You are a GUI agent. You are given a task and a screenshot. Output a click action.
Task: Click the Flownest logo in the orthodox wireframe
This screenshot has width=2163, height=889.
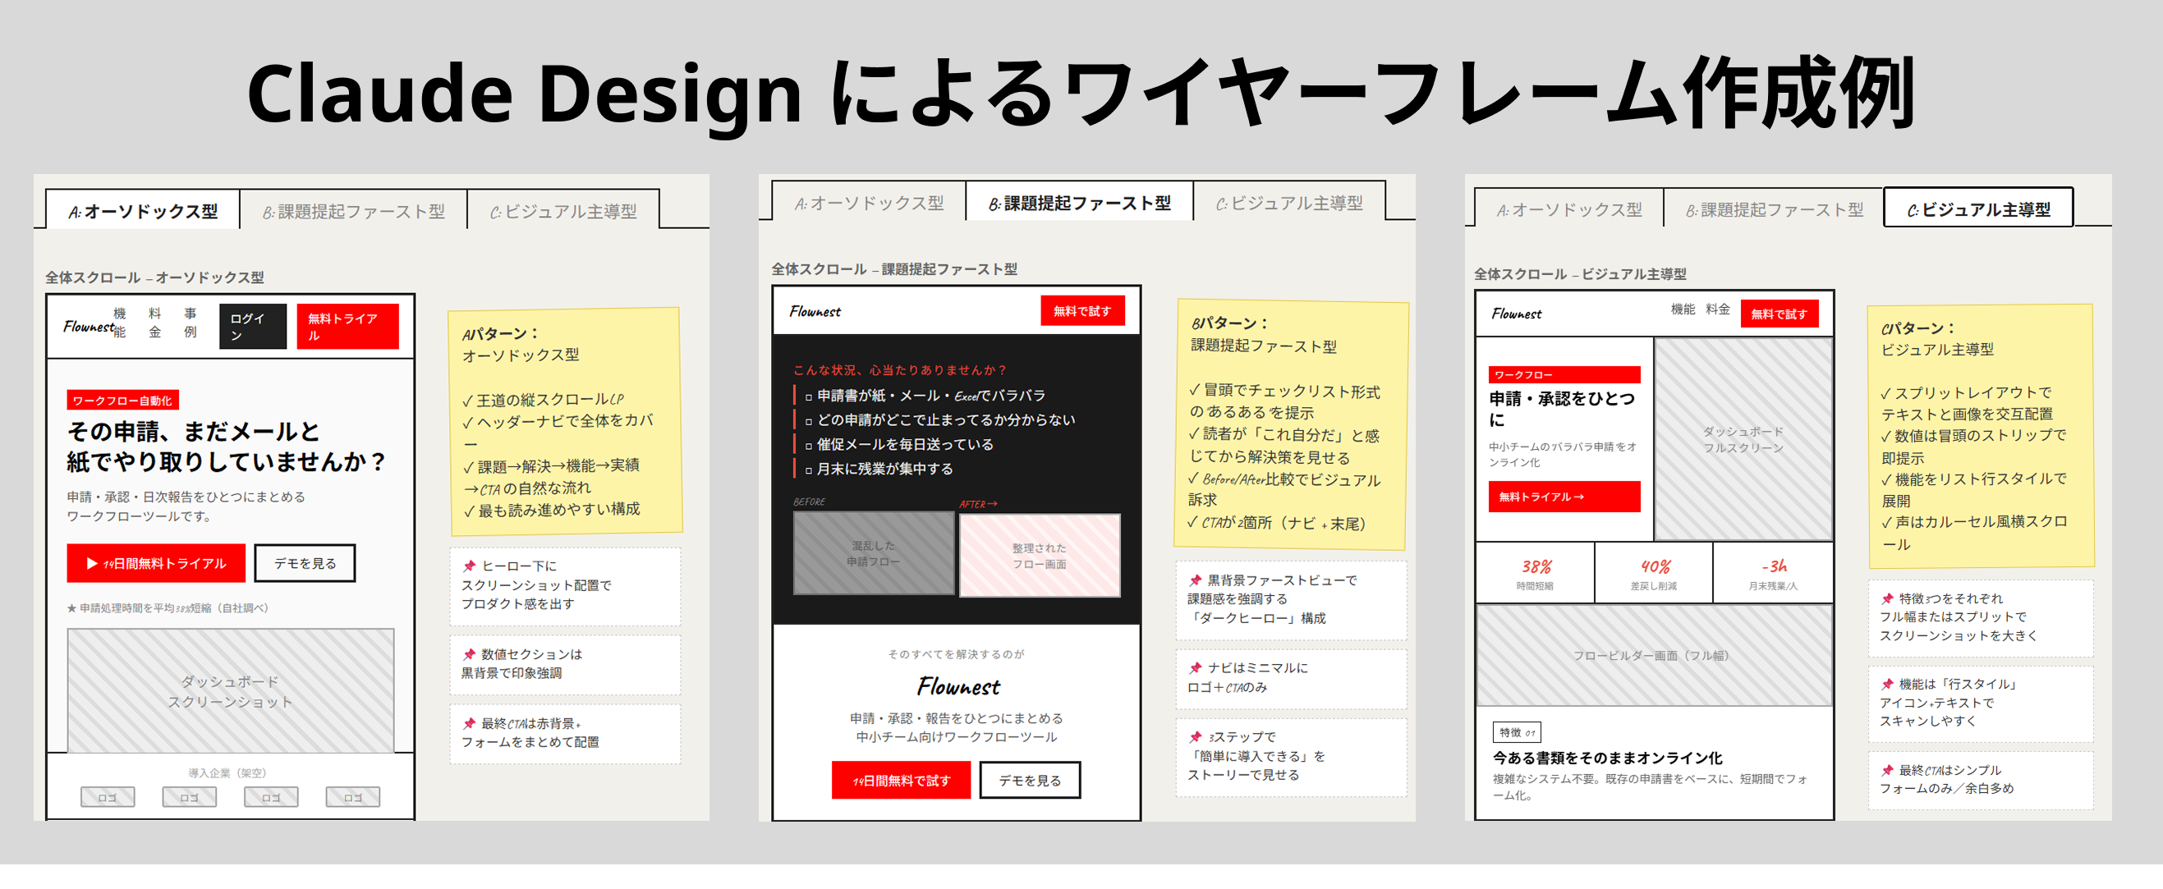click(86, 328)
